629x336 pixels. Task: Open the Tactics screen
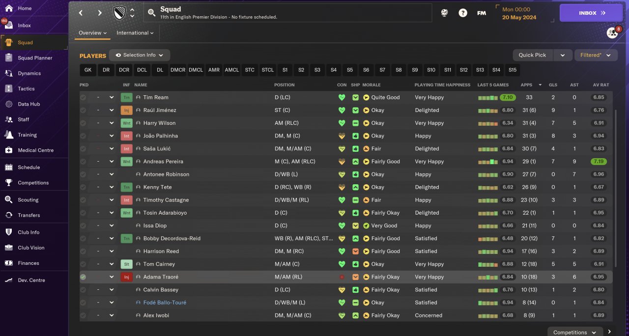(26, 88)
